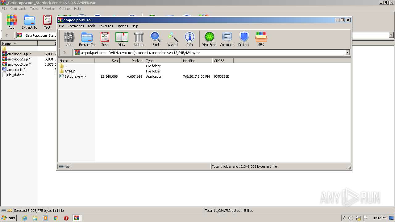The height and width of the screenshot is (222, 395).
Task: Select ampwpbt3.zip in background window
Action: [28, 64]
